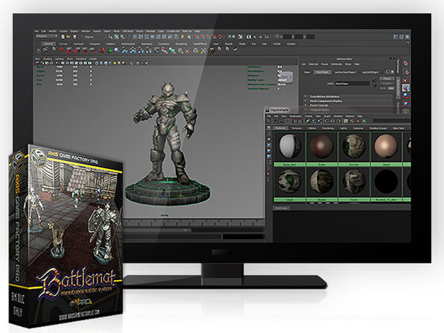The height and width of the screenshot is (333, 444).
Task: Open the Create UVs menu
Action: click(173, 31)
